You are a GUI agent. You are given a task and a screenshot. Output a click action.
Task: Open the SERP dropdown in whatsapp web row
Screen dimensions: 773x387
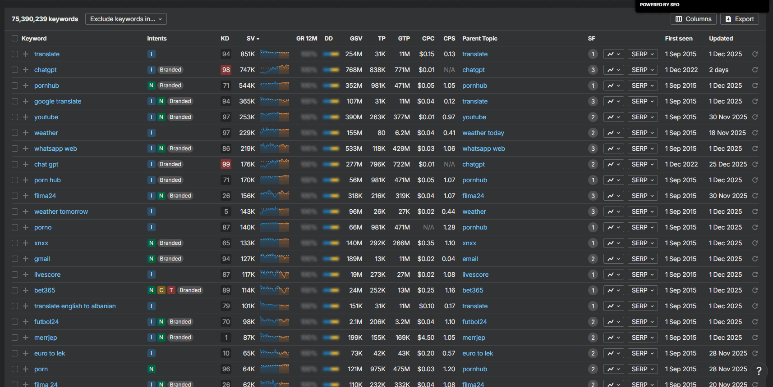643,148
